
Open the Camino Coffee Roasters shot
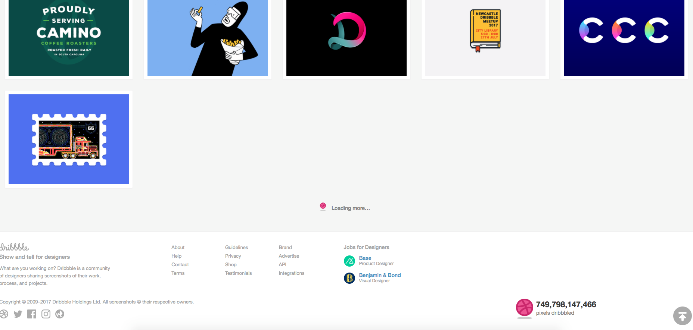pyautogui.click(x=69, y=37)
